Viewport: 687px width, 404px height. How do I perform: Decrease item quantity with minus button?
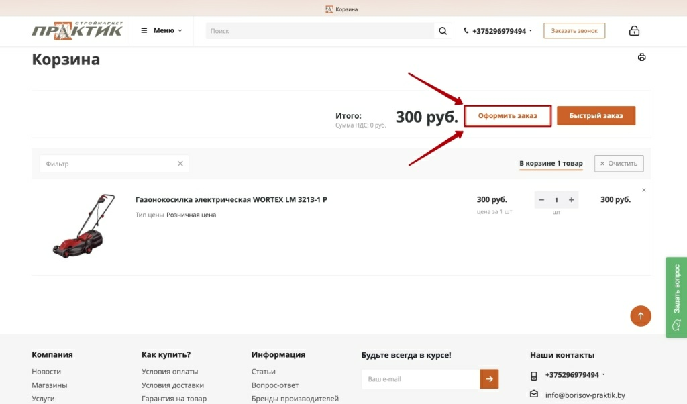[541, 200]
